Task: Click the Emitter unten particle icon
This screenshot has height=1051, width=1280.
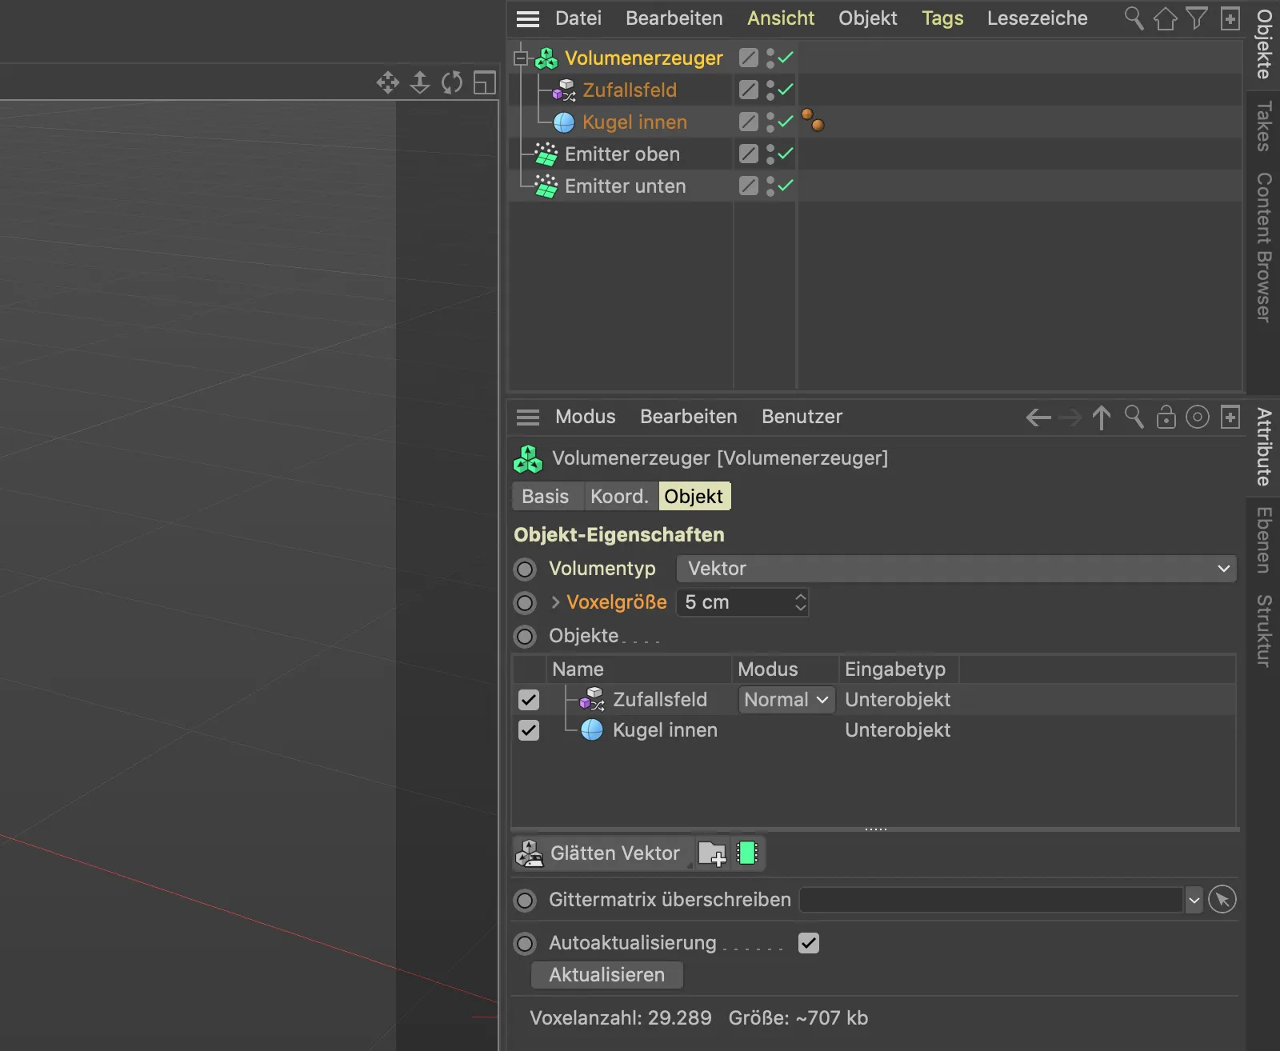Action: coord(546,186)
